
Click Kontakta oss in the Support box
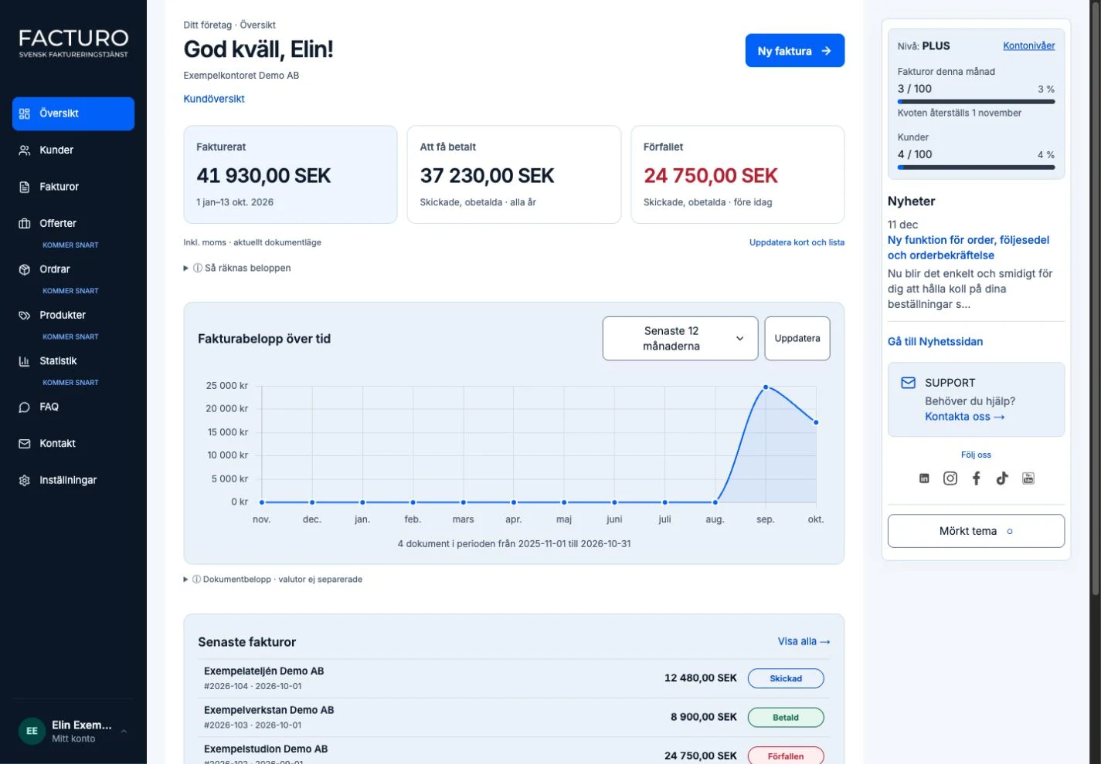pyautogui.click(x=965, y=417)
